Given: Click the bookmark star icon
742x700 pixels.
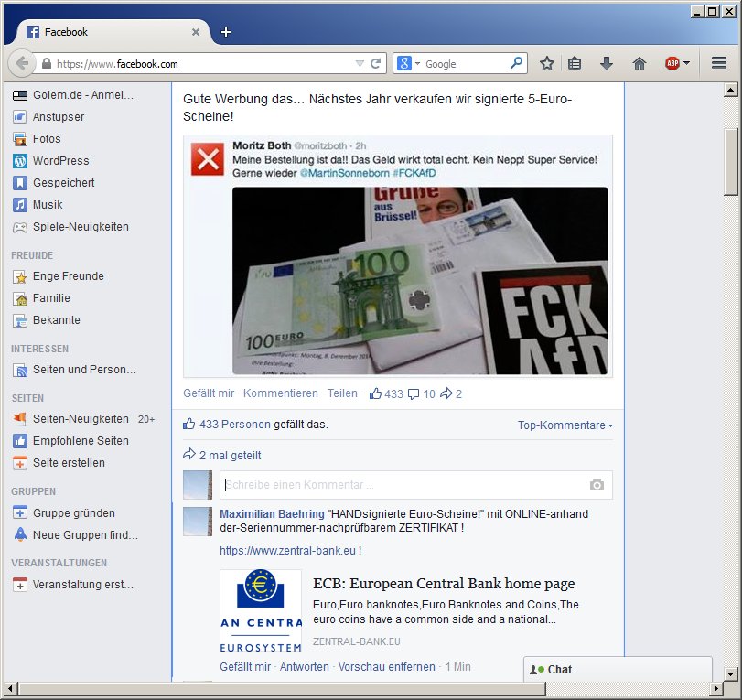Looking at the screenshot, I should tap(547, 63).
